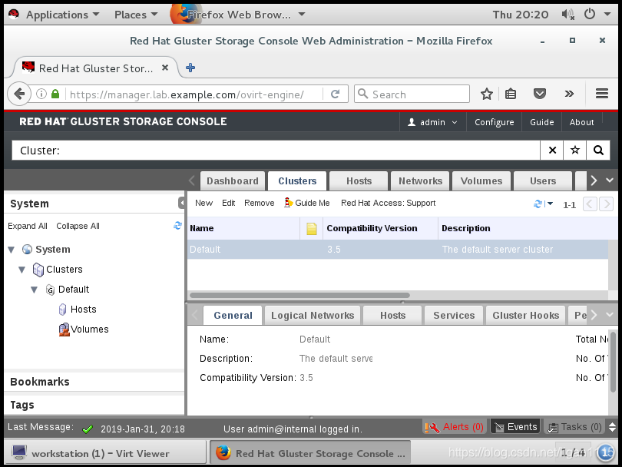622x467 pixels.
Task: Focus the Cluster search input field
Action: (x=276, y=151)
